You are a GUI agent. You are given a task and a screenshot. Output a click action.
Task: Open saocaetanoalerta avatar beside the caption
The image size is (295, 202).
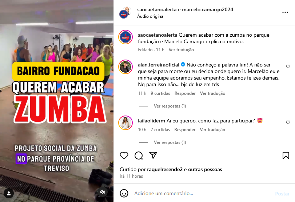click(125, 37)
